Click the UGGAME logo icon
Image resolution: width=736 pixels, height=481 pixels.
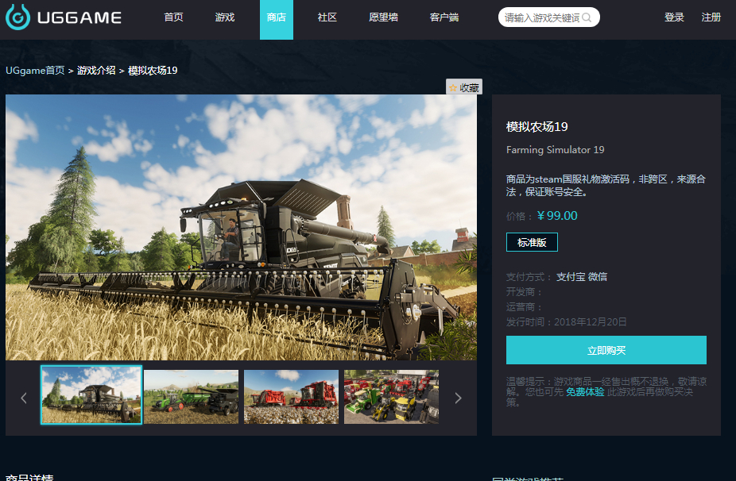tap(17, 17)
